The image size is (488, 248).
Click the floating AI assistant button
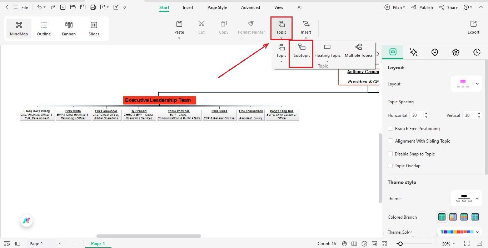[26, 220]
